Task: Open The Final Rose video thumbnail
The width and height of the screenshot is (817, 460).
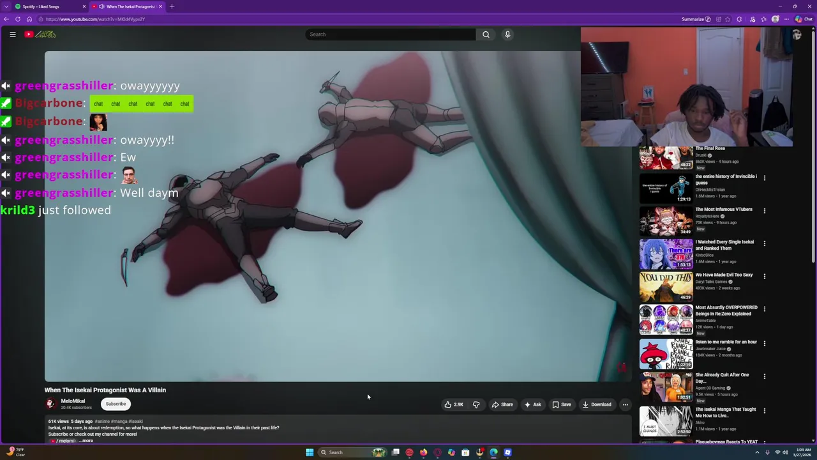Action: tap(666, 158)
